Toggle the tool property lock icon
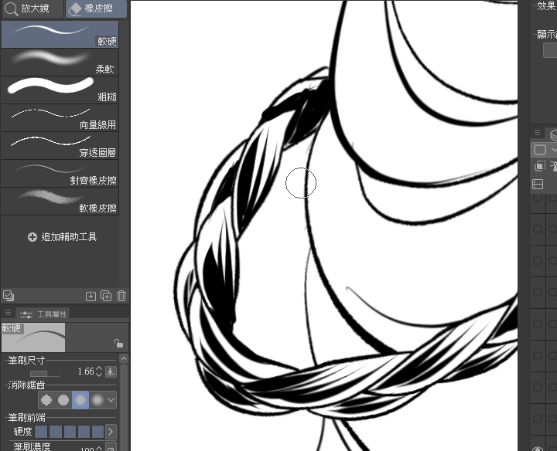 pos(118,343)
